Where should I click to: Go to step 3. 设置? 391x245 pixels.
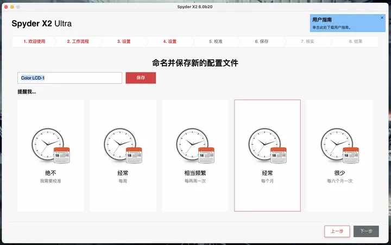[124, 41]
